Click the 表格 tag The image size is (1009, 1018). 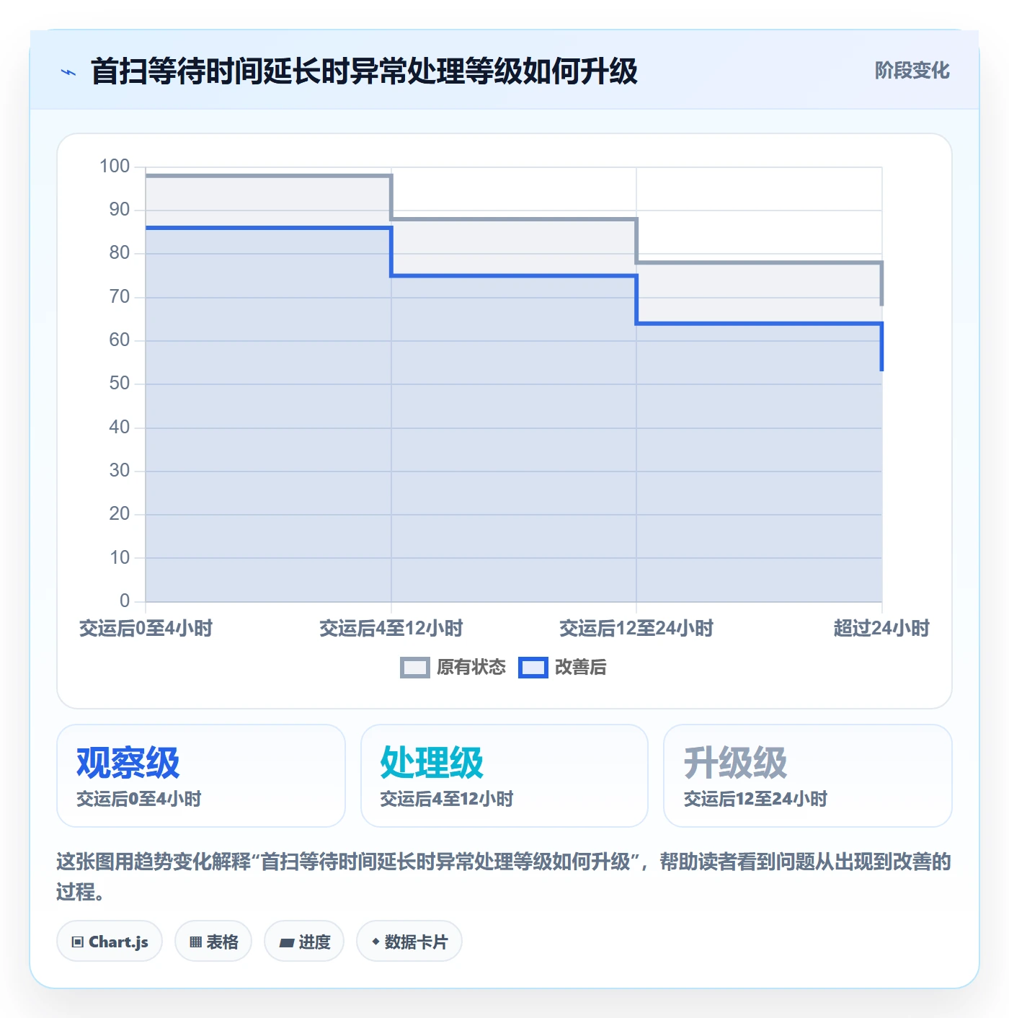(x=213, y=942)
